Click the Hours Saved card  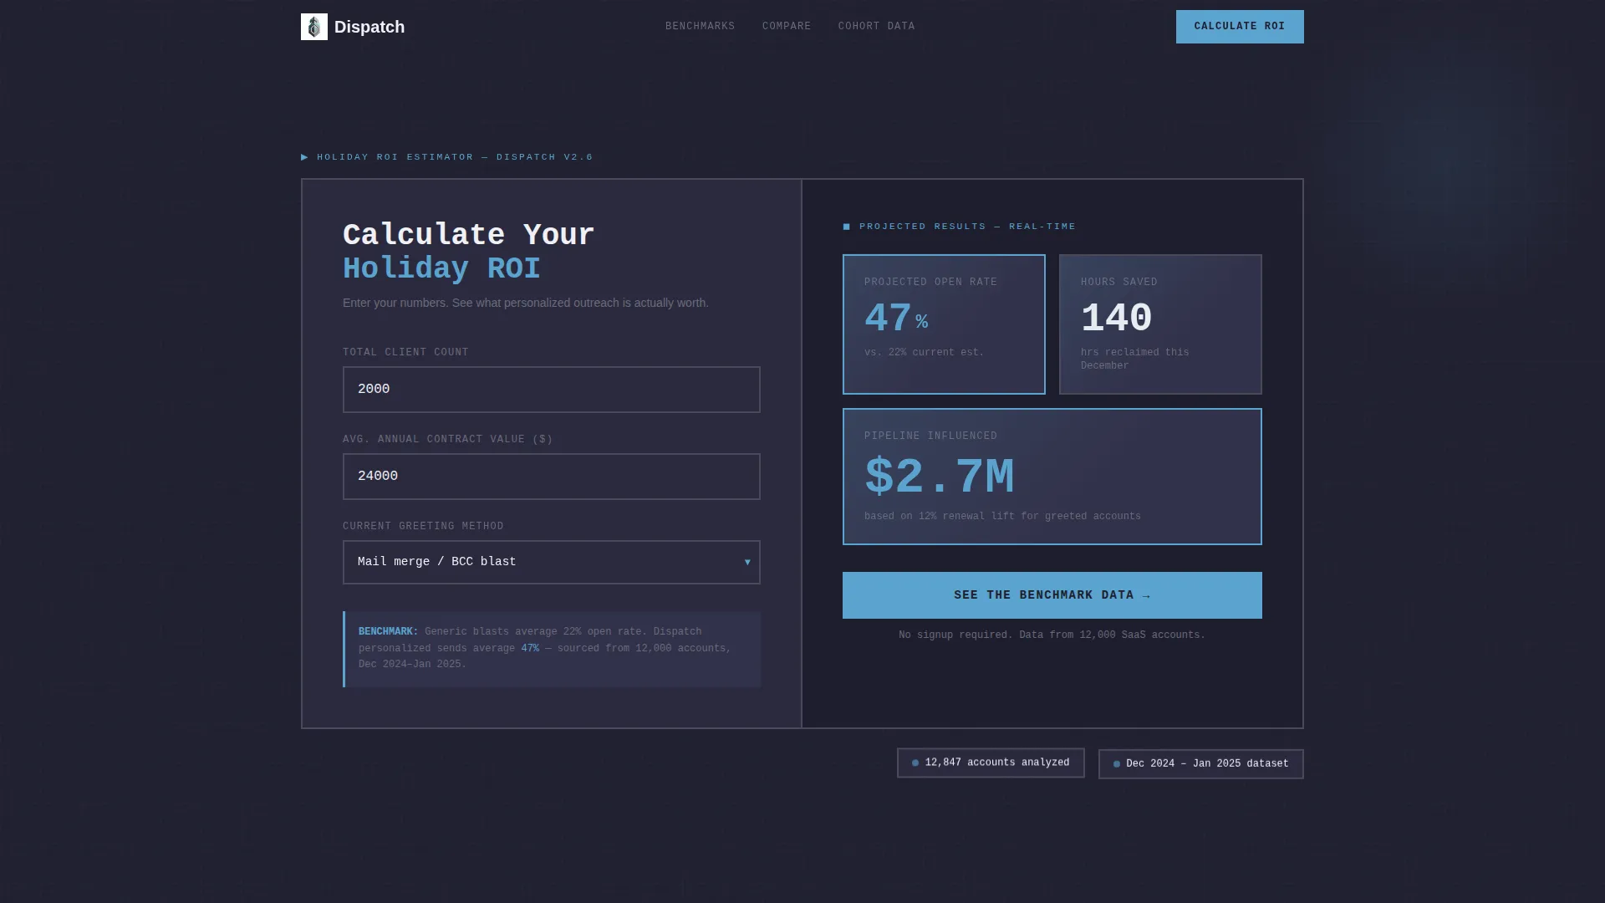point(1160,324)
